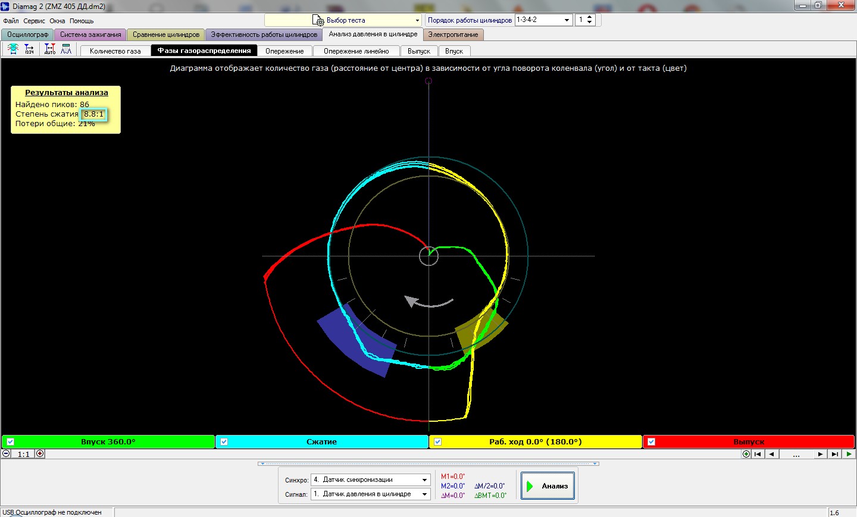Image resolution: width=857 pixels, height=517 pixels.
Task: Click the AUTO markers toolbar icon
Action: [50, 49]
